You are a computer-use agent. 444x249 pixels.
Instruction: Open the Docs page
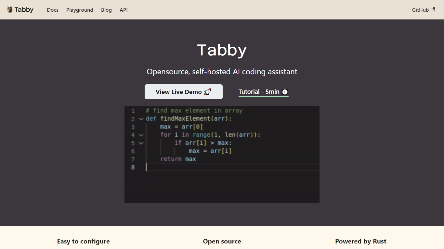(x=53, y=10)
